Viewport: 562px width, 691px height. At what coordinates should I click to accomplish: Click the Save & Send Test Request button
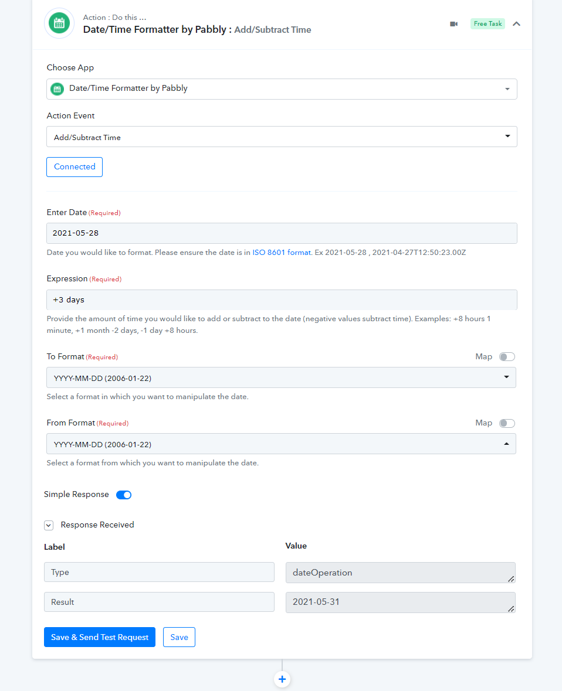click(x=100, y=637)
